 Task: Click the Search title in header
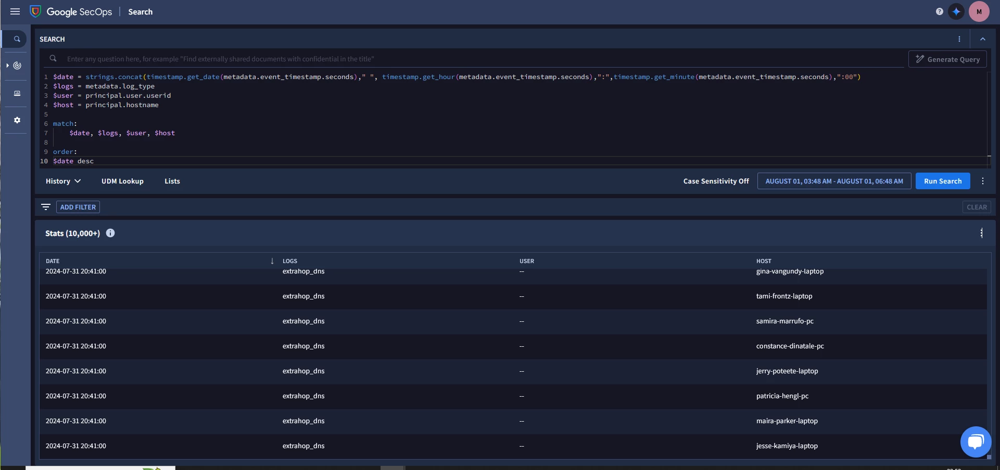141,12
